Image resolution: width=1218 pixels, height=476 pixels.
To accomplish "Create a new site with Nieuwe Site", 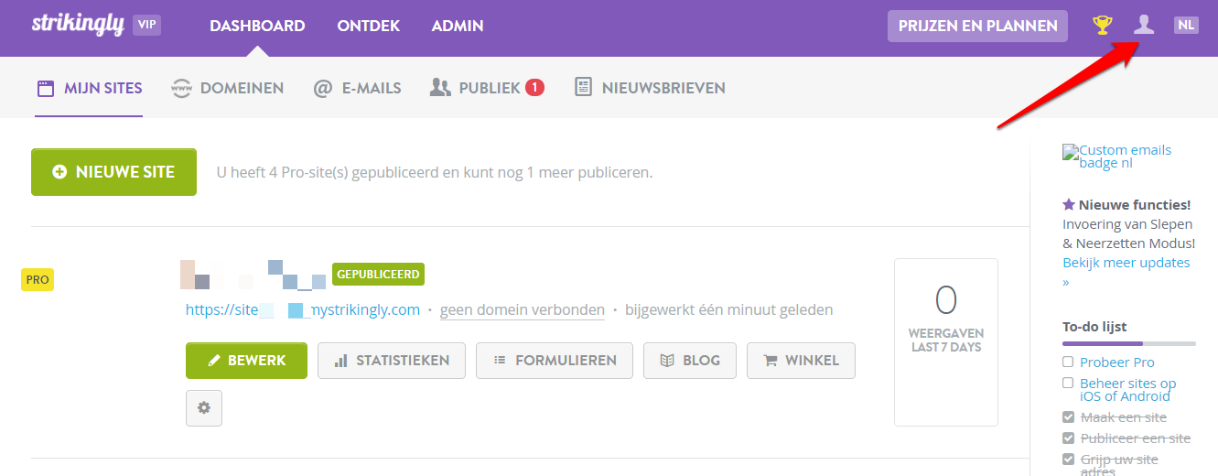I will coord(114,171).
